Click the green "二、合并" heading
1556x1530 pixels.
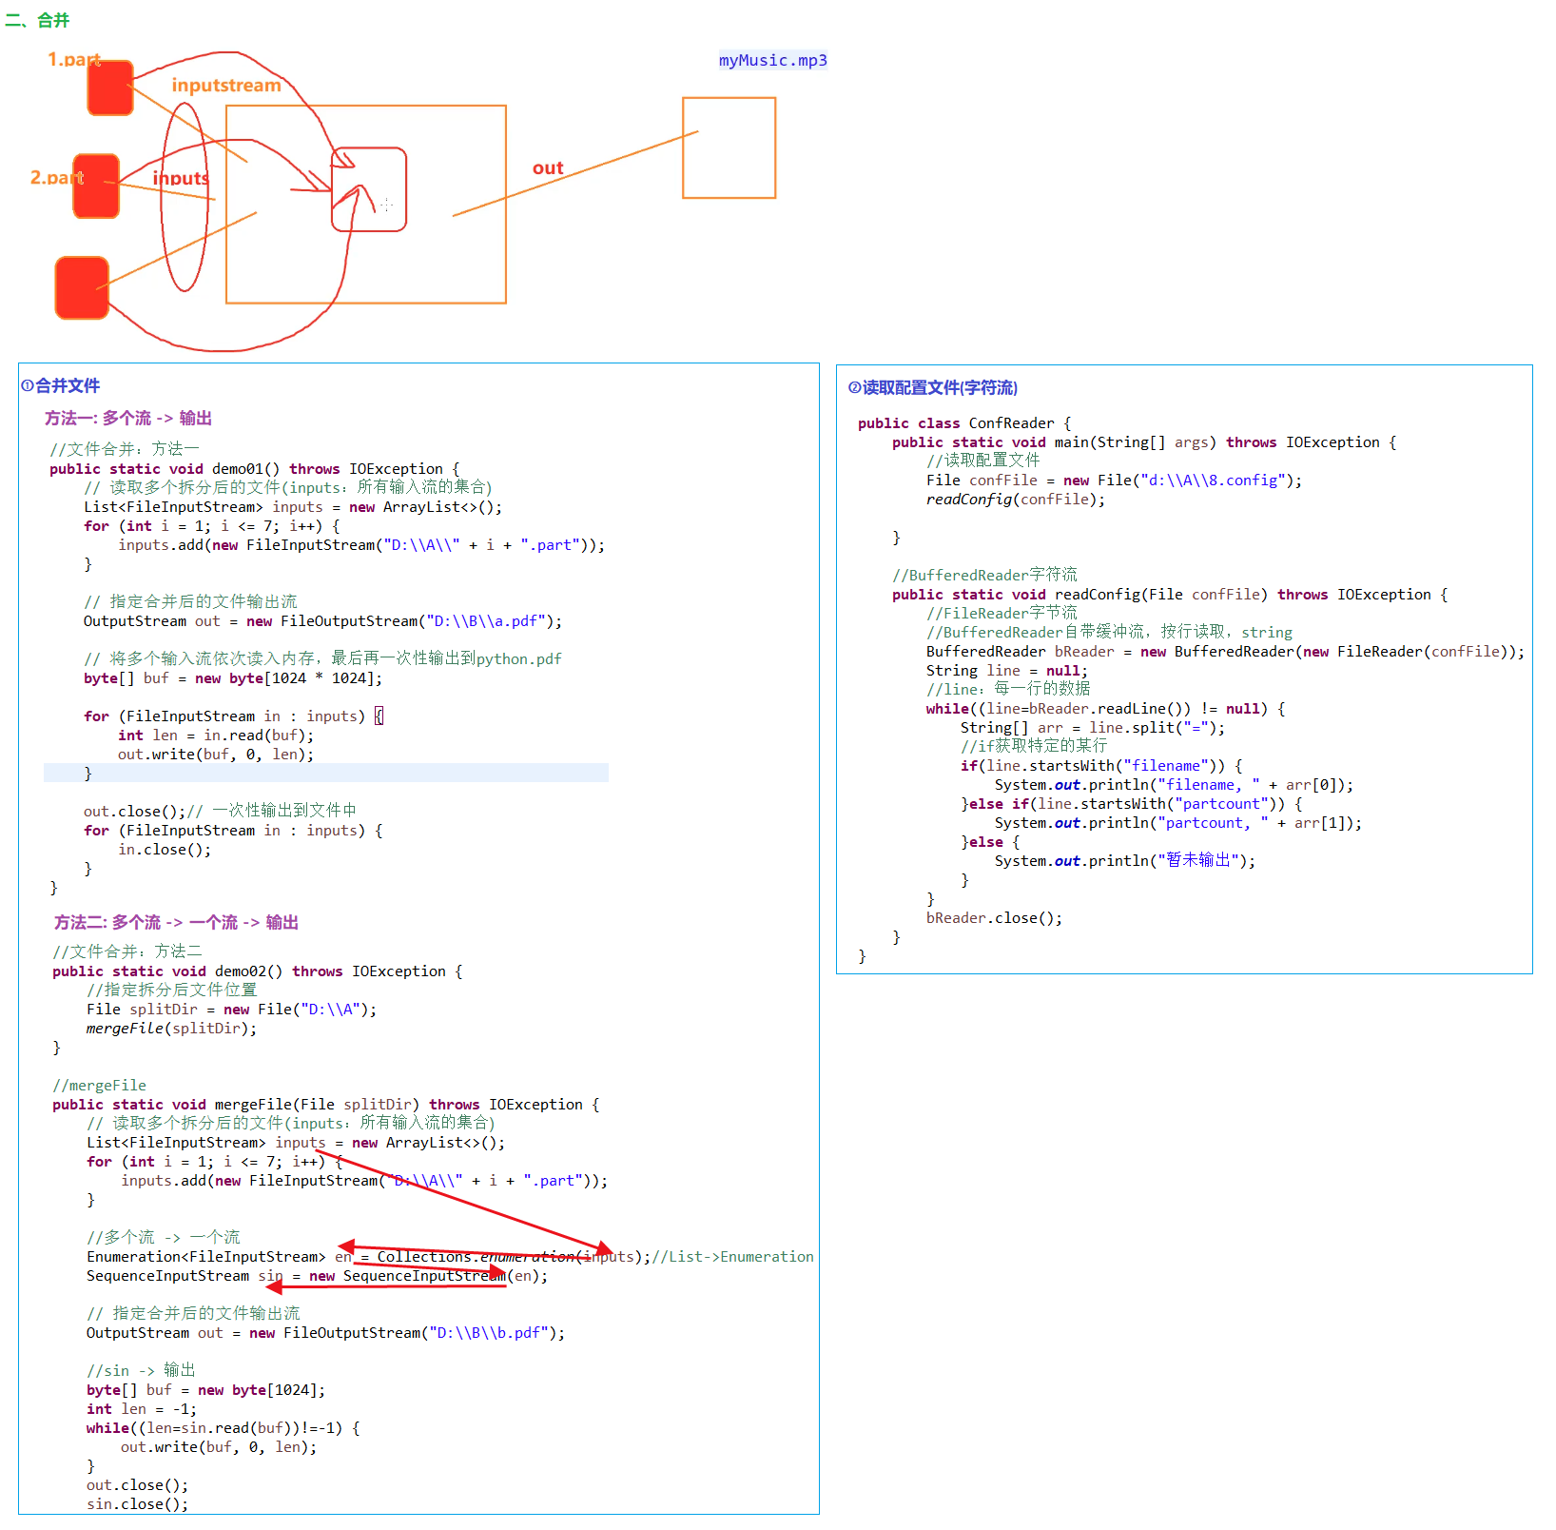(38, 20)
